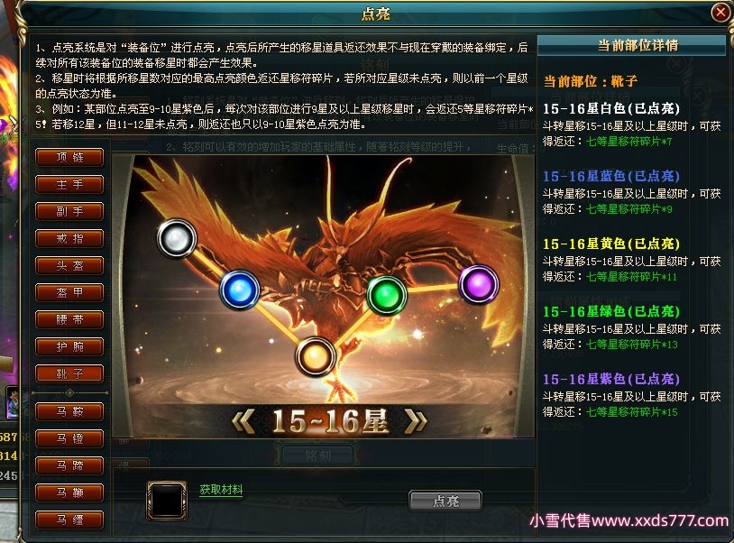Image resolution: width=734 pixels, height=543 pixels.
Task: Select the 腰带 equipment slot
Action: [x=69, y=319]
